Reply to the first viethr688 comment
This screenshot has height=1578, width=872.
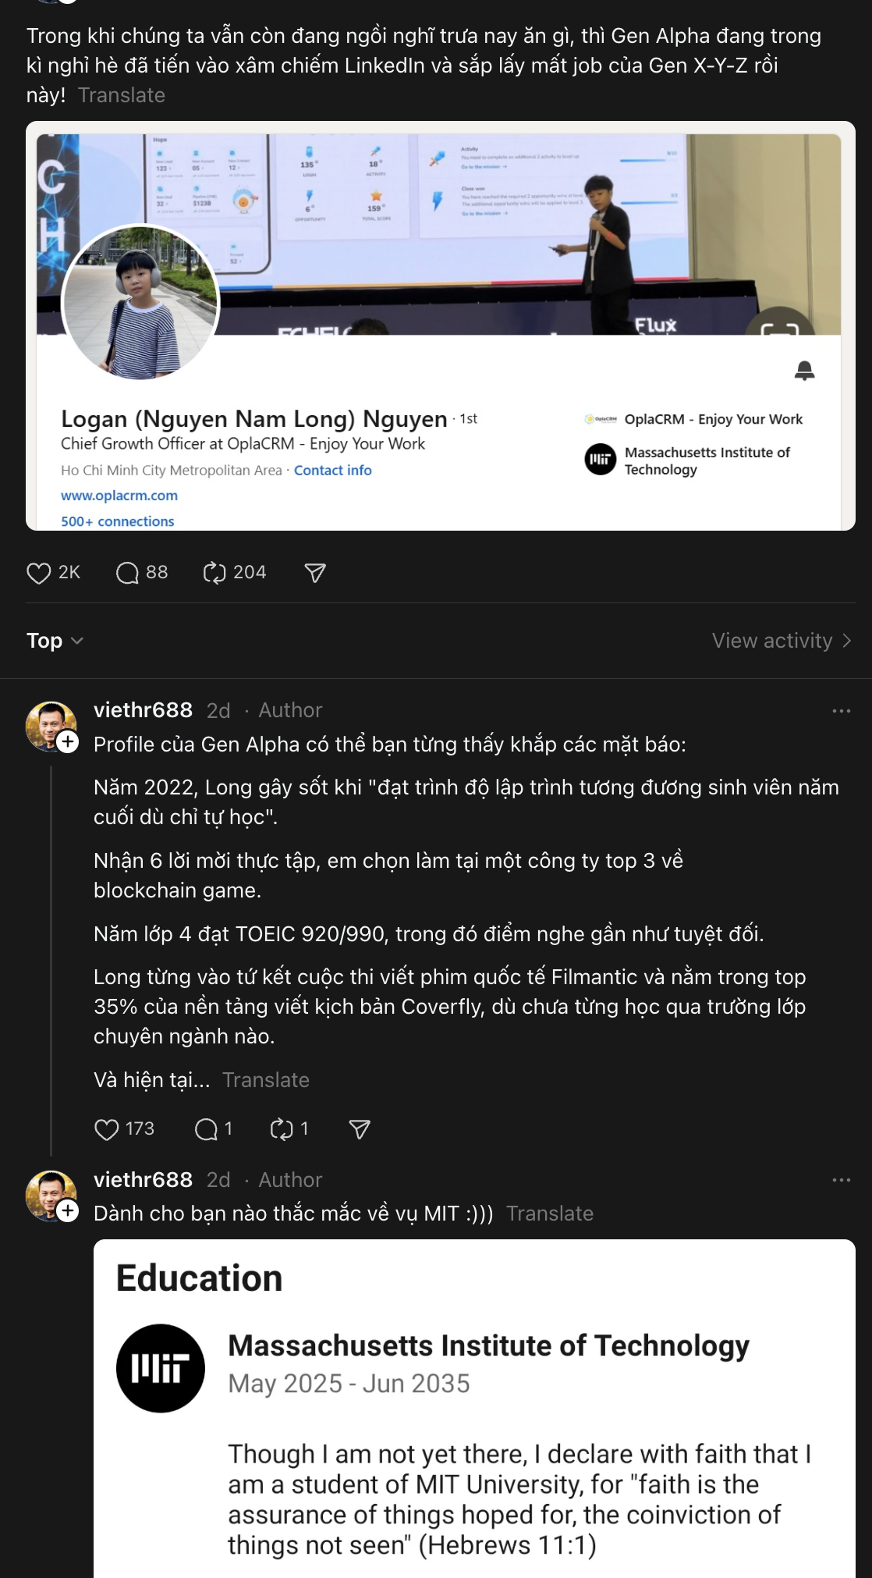[206, 1129]
